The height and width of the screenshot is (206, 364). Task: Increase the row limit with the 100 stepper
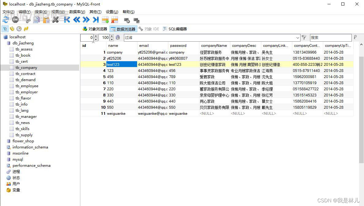[x=111, y=36]
